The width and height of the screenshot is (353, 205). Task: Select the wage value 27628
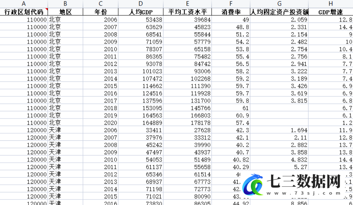click(187, 130)
